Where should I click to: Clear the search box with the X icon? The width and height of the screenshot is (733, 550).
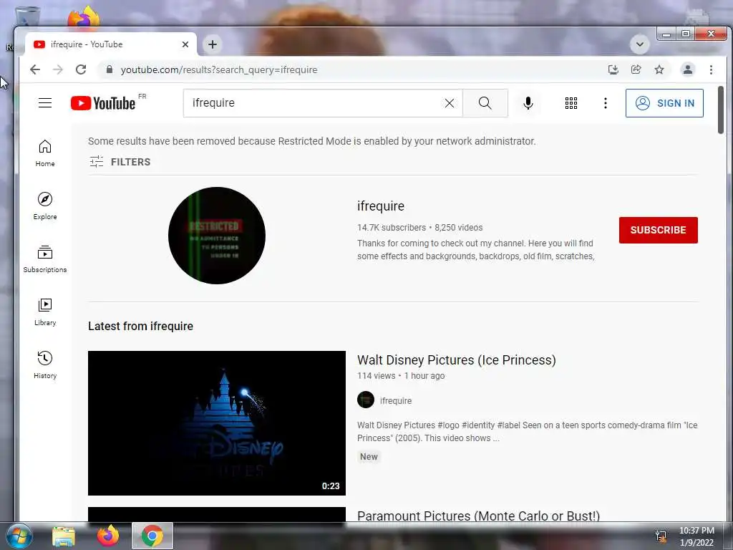(450, 103)
